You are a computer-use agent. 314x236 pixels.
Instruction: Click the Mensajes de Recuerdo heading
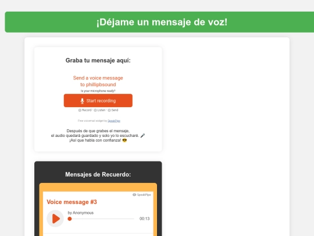[98, 174]
